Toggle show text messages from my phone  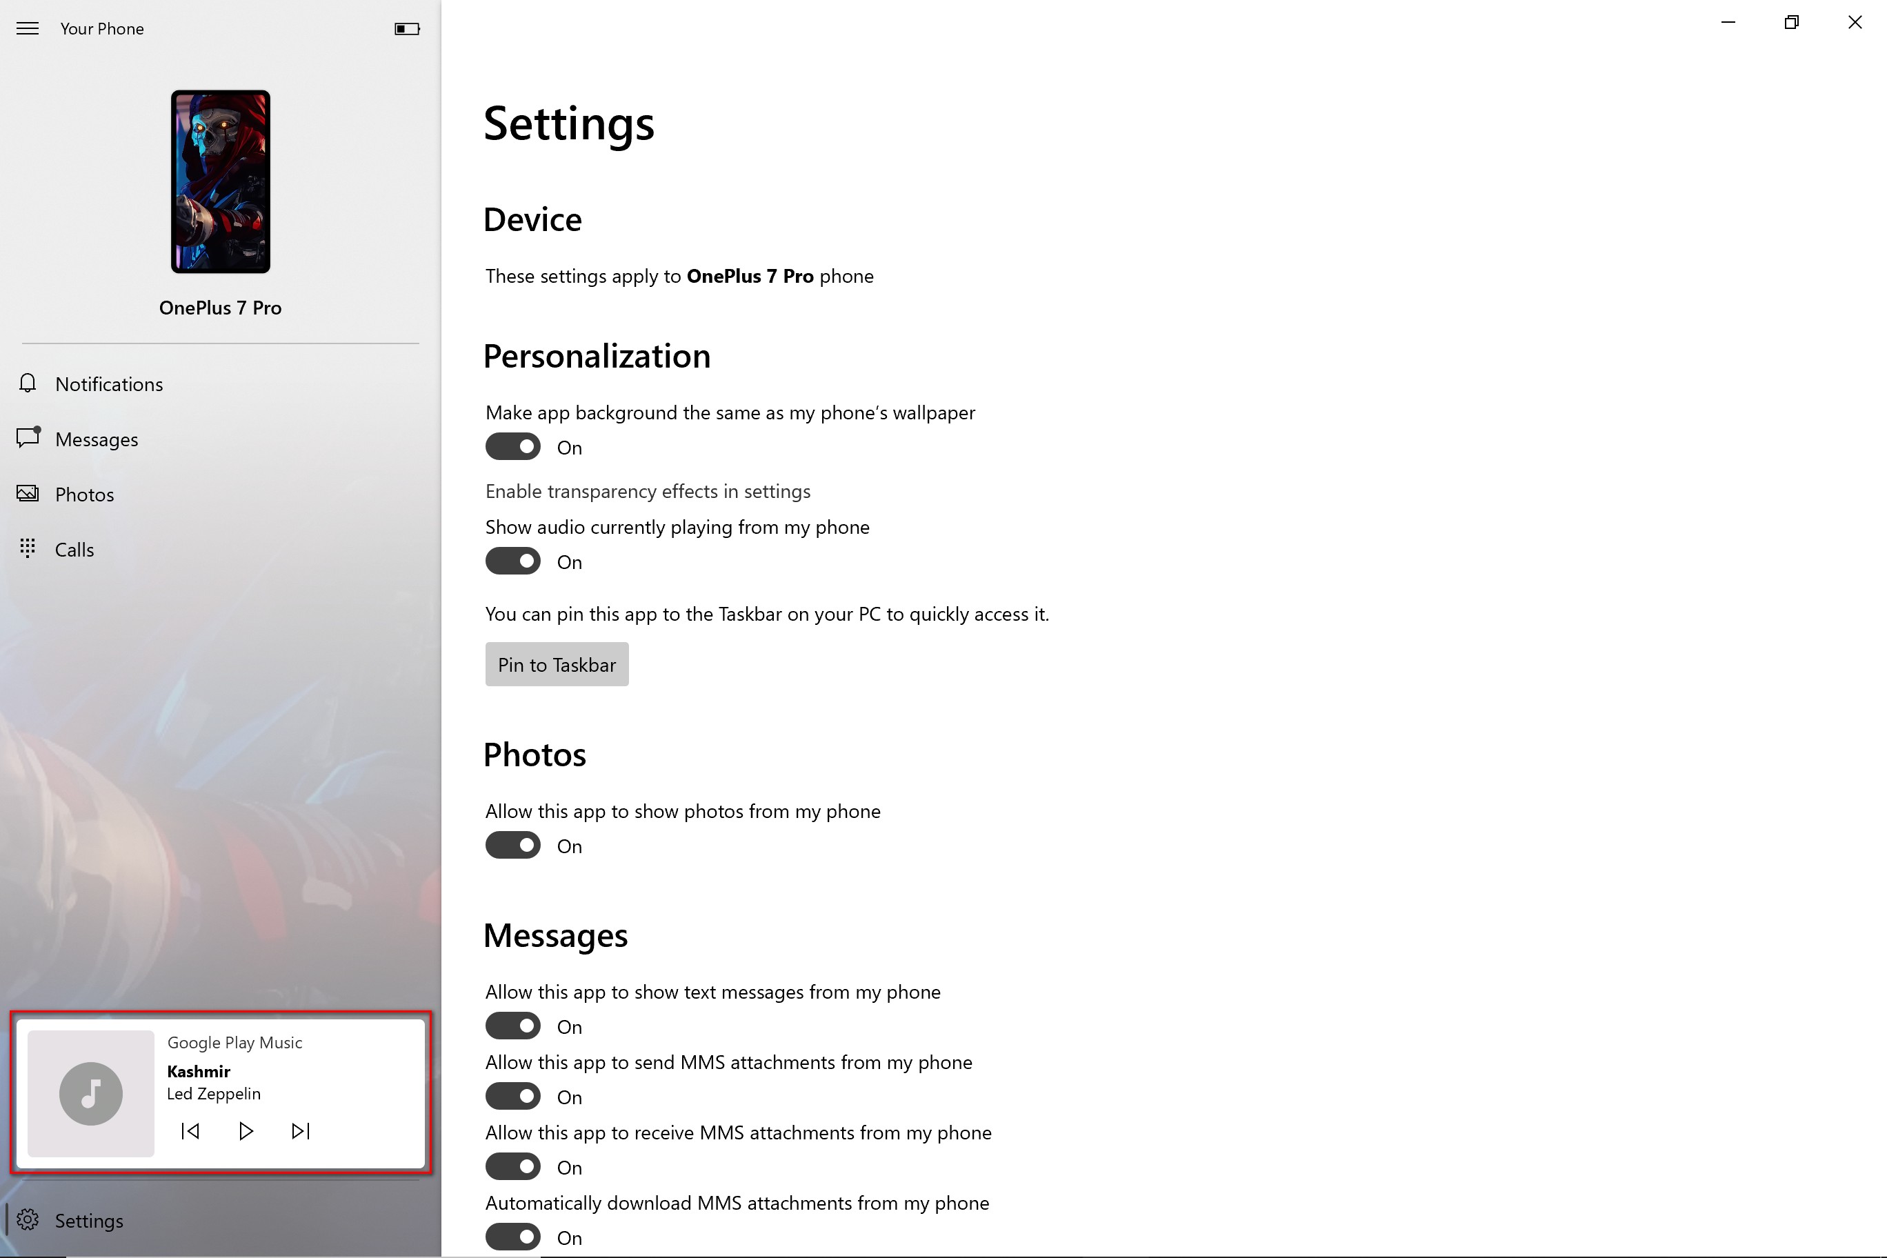pyautogui.click(x=512, y=1026)
